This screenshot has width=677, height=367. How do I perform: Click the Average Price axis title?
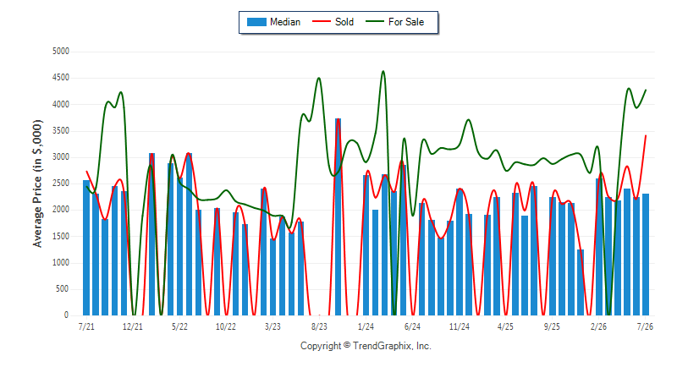(37, 183)
